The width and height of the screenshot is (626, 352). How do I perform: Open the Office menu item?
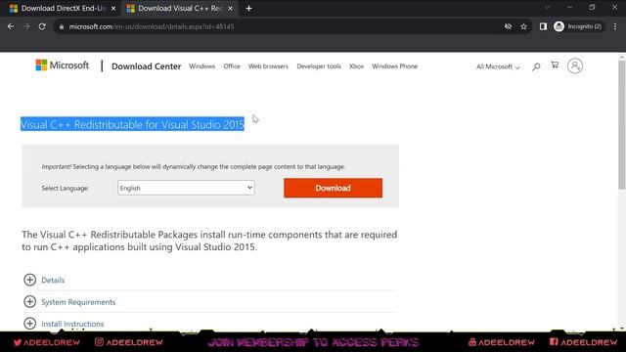pos(232,66)
